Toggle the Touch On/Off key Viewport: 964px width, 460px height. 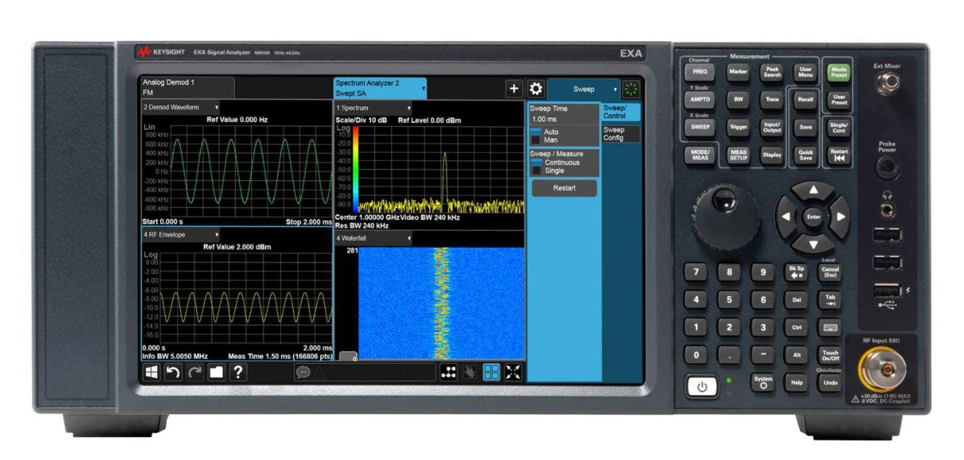coord(830,355)
